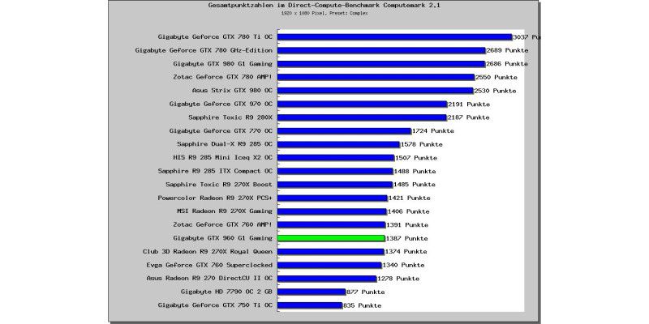This screenshot has height=324, width=649.
Task: Click the label 'Gigabyte Geforce GTX 780 GHz-Edition'
Action: click(204, 50)
